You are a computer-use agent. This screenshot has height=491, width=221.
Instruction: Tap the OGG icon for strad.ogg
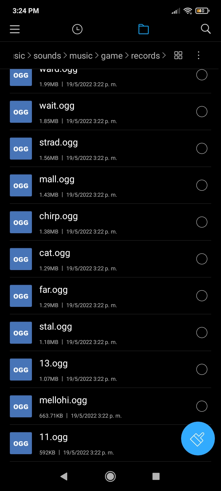pyautogui.click(x=21, y=149)
